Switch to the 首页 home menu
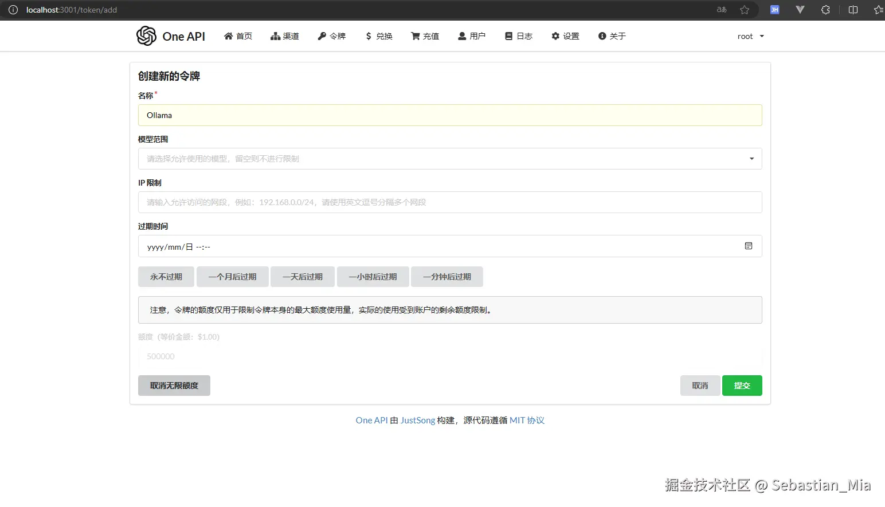 click(238, 36)
